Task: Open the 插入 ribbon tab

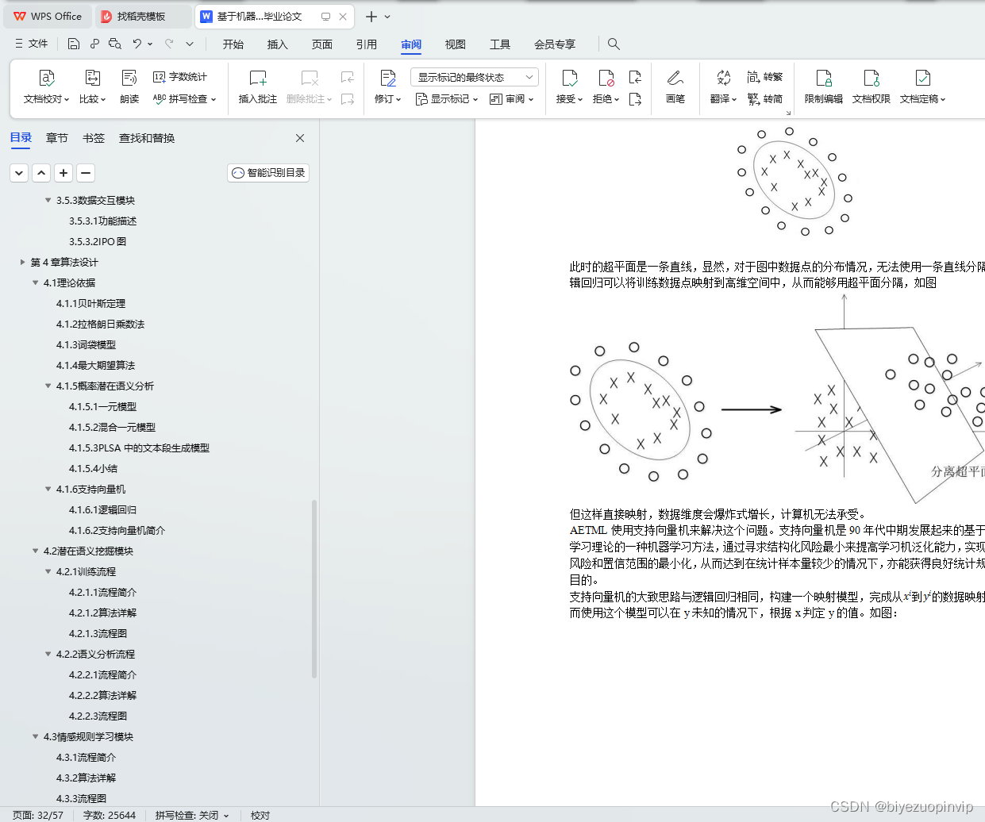Action: click(278, 44)
